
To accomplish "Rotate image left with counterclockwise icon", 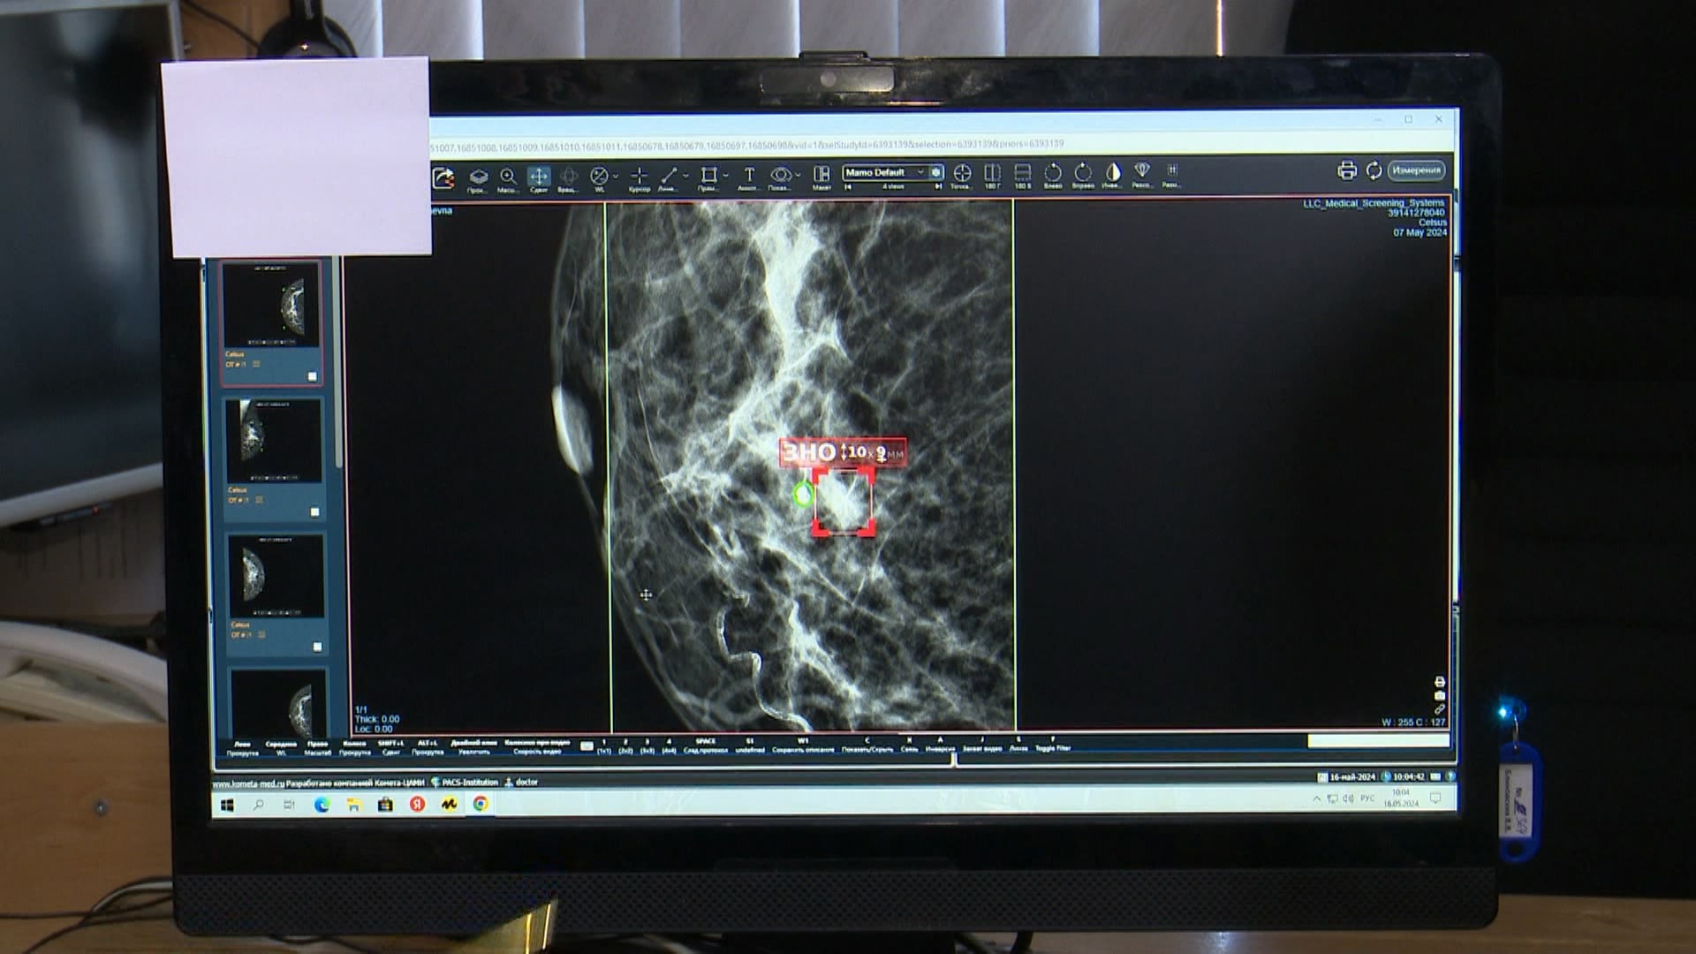I will [x=1053, y=172].
